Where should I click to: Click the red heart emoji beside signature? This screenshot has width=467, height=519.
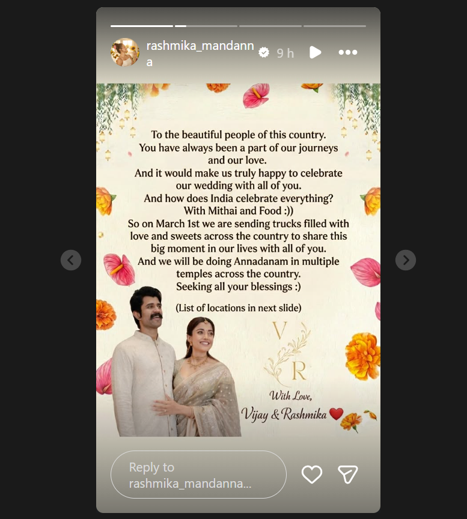coord(336,414)
